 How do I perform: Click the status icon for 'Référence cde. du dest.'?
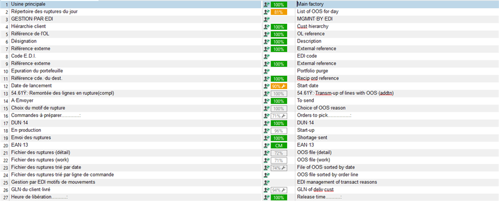click(x=267, y=79)
